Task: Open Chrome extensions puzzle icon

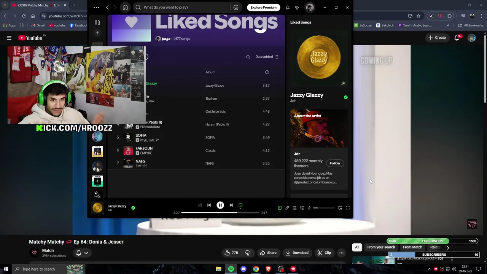Action: pyautogui.click(x=450, y=16)
